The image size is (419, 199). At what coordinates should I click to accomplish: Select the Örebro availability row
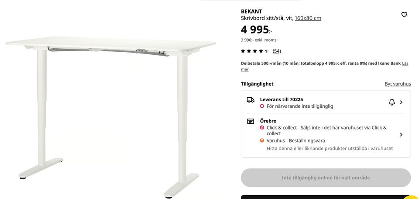coord(326,135)
